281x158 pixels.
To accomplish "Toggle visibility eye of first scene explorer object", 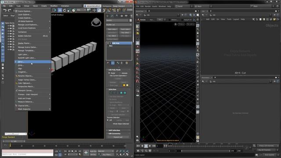I will (8, 26).
